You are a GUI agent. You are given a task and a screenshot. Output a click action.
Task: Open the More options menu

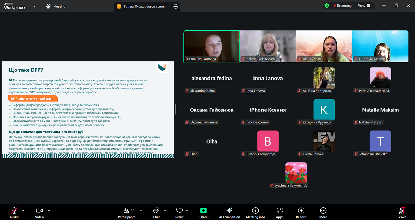tap(323, 212)
